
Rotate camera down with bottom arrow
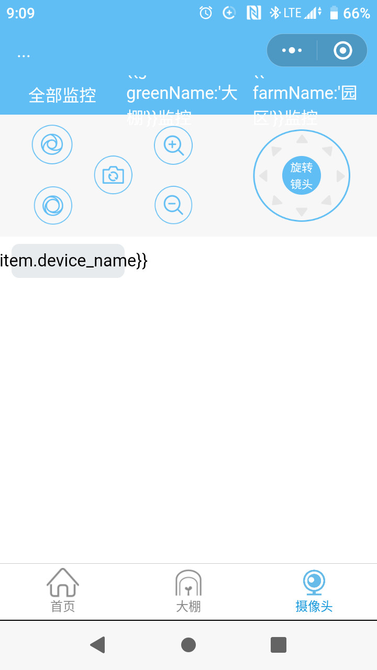pyautogui.click(x=302, y=212)
